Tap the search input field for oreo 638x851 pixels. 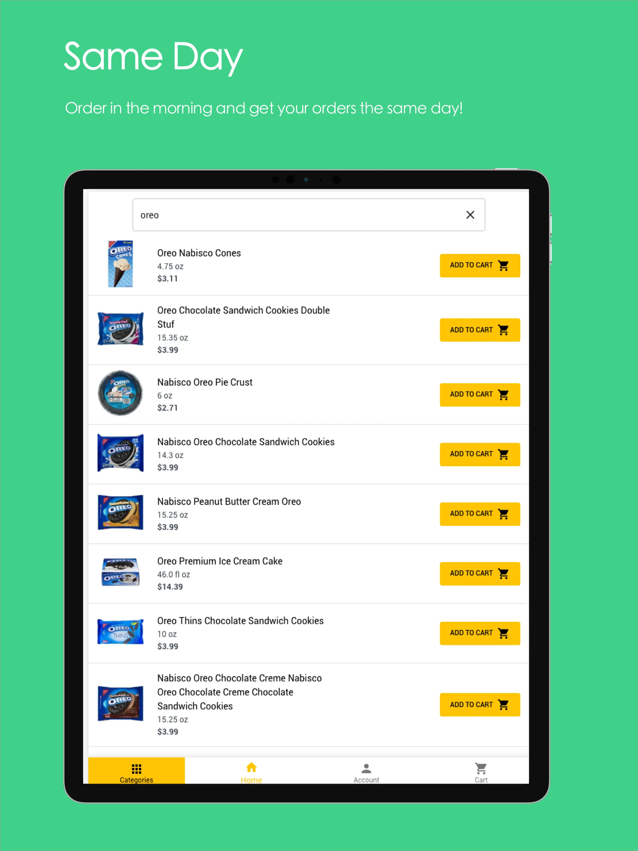[x=309, y=214]
